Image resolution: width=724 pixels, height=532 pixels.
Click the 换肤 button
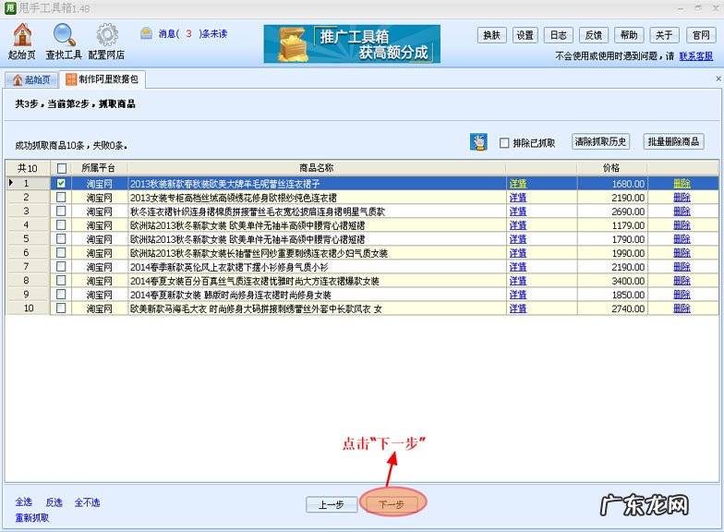point(491,35)
